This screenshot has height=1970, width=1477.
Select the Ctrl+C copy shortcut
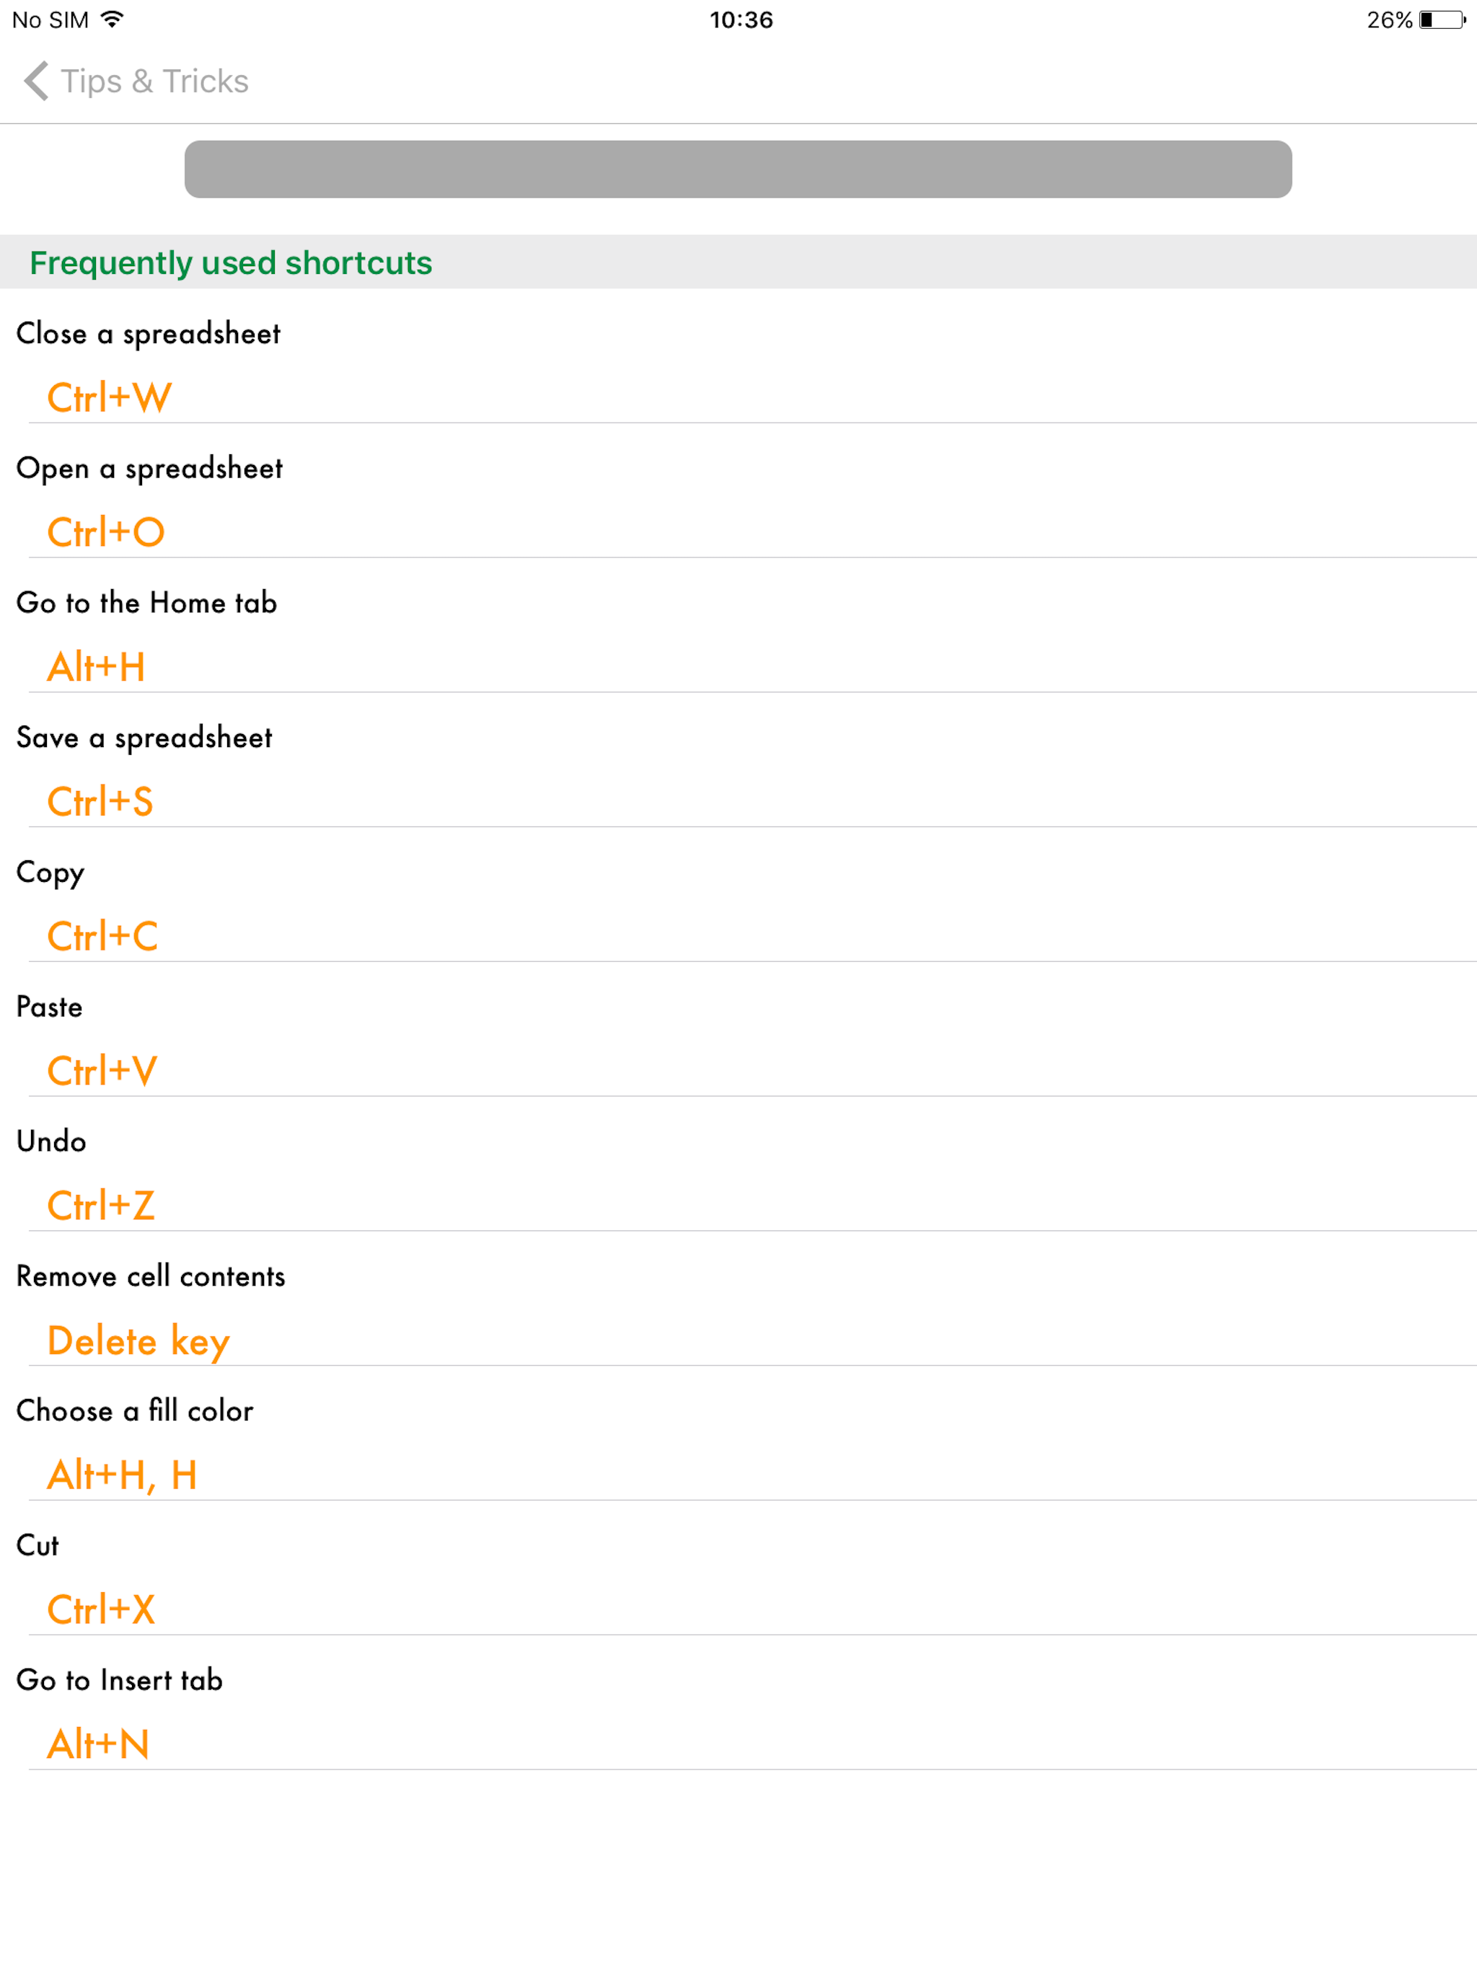[102, 936]
